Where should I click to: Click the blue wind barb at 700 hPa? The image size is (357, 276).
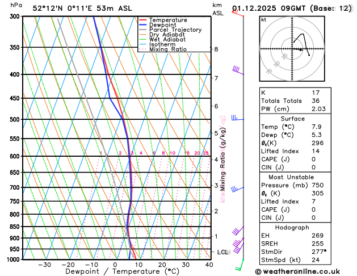[x=237, y=189]
